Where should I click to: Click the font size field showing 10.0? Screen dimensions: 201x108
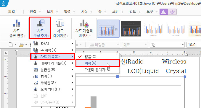[x=194, y=45]
